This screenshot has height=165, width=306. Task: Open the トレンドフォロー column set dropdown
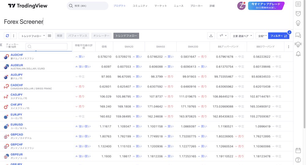pyautogui.click(x=32, y=36)
